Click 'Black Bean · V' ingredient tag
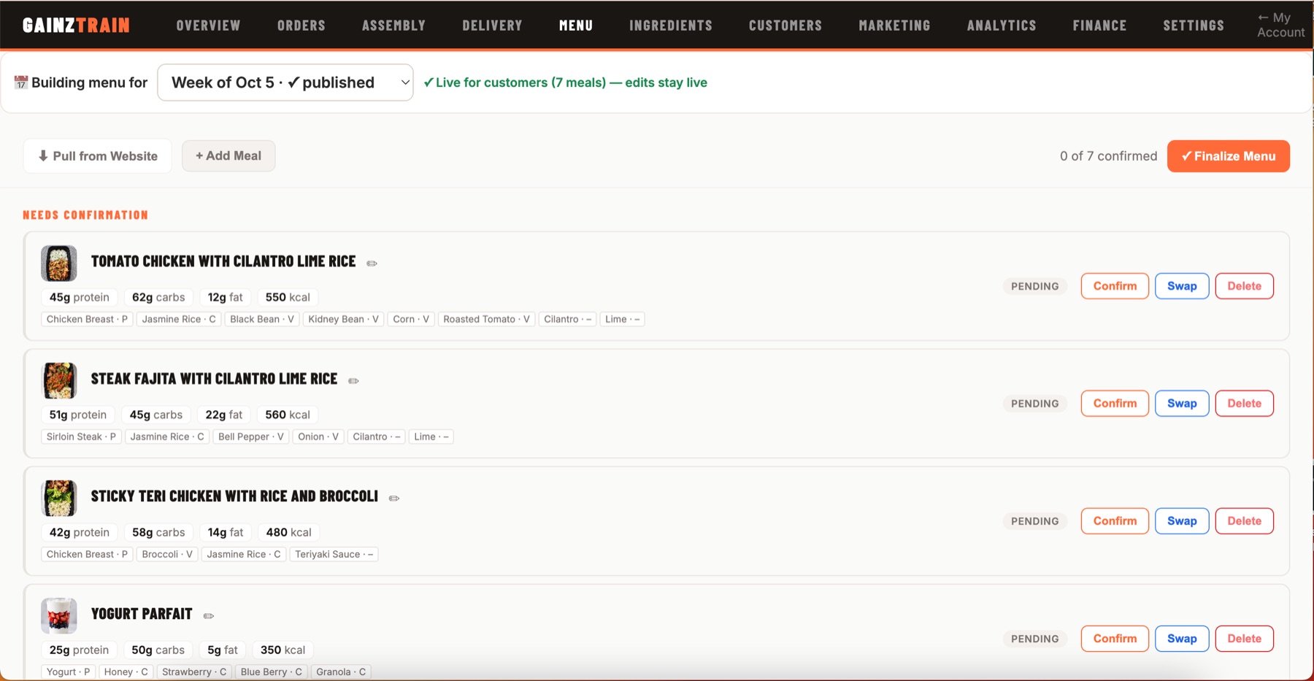The image size is (1314, 681). coord(262,319)
